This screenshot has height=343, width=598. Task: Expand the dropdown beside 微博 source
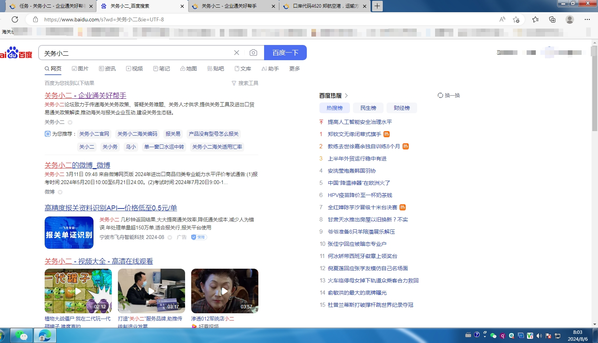point(60,192)
